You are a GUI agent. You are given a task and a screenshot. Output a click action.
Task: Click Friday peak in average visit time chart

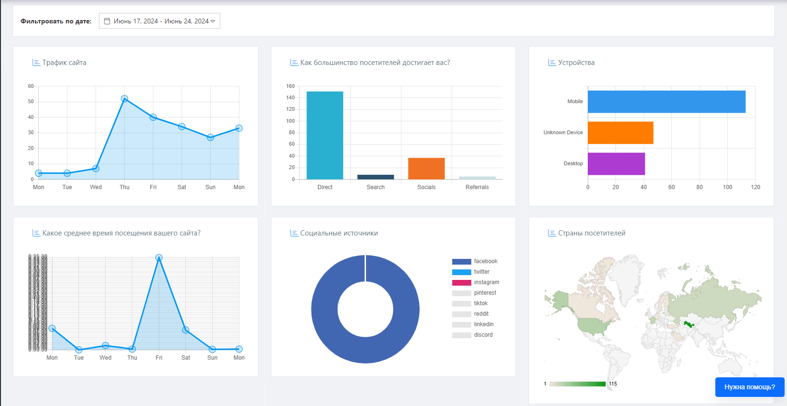(159, 257)
